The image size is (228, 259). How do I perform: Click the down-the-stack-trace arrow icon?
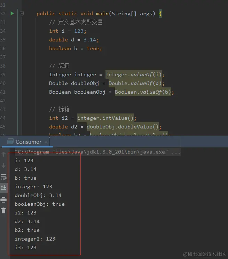click(3, 165)
